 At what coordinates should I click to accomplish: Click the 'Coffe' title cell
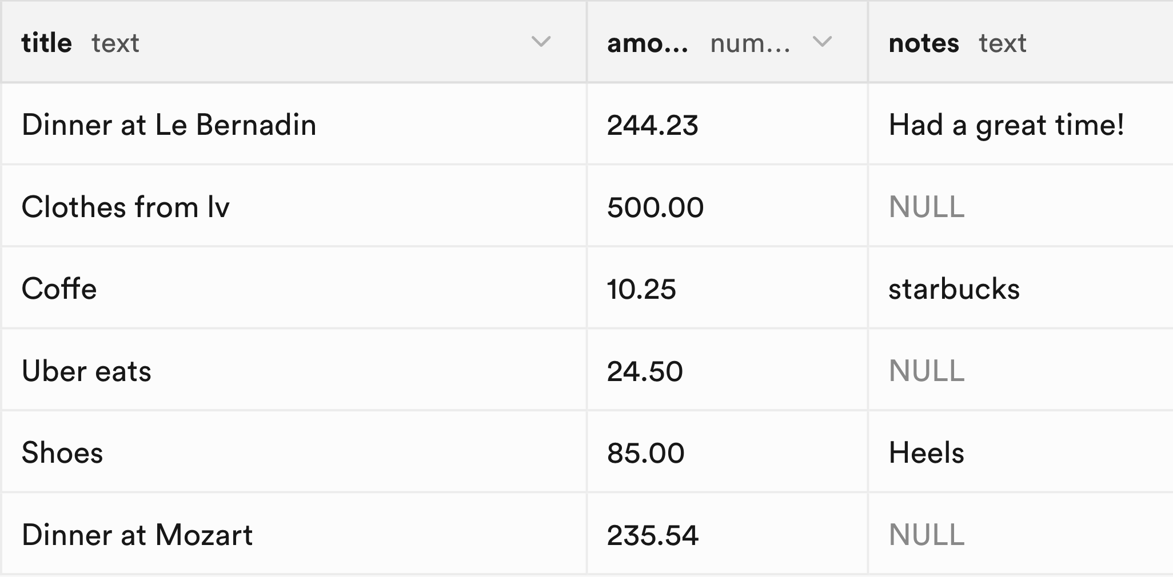click(x=59, y=289)
